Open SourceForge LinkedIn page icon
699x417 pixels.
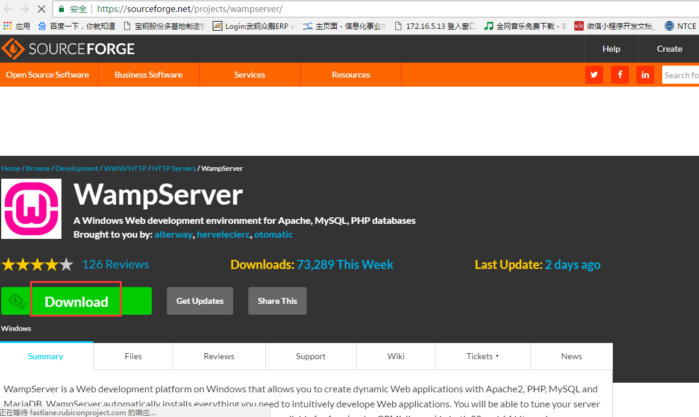click(x=645, y=75)
